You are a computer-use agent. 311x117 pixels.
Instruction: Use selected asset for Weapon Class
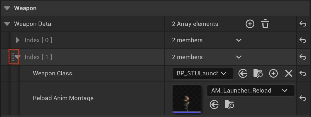pyautogui.click(x=243, y=74)
